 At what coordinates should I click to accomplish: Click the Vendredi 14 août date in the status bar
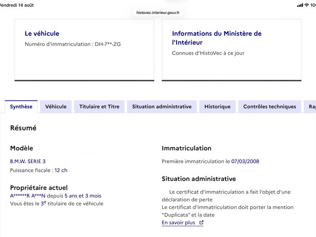coord(17,5)
